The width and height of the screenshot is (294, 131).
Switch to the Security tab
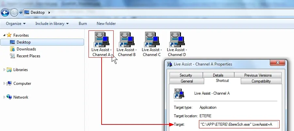click(186, 75)
